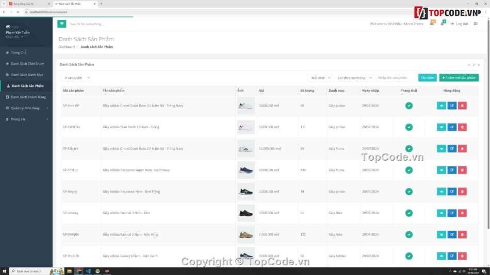Toggle status of Response Nam - Đen Trắng
Image resolution: width=490 pixels, height=275 pixels.
click(409, 192)
